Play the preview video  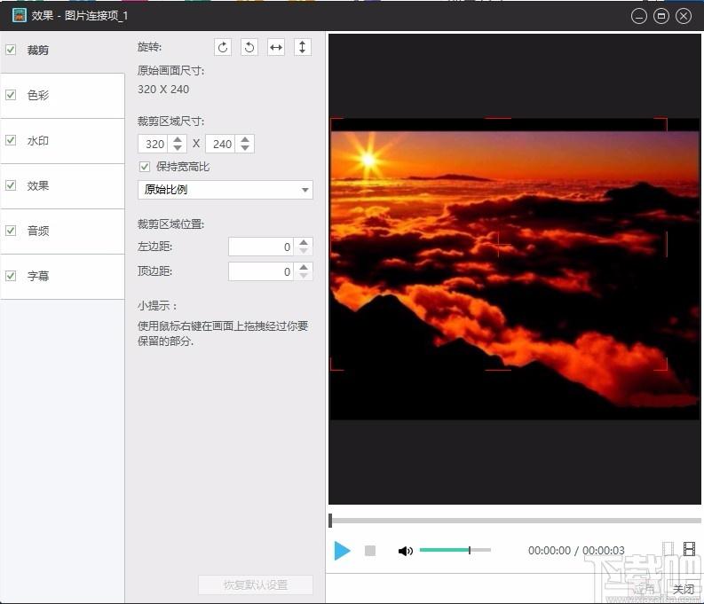coord(342,551)
